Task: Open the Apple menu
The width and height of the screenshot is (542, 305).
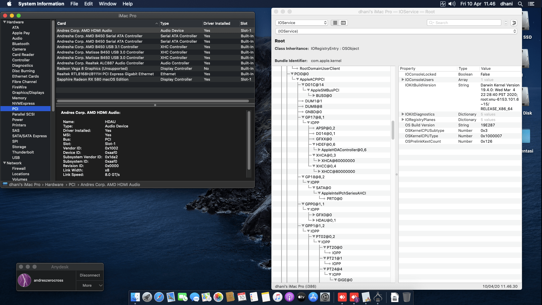Action: point(9,4)
